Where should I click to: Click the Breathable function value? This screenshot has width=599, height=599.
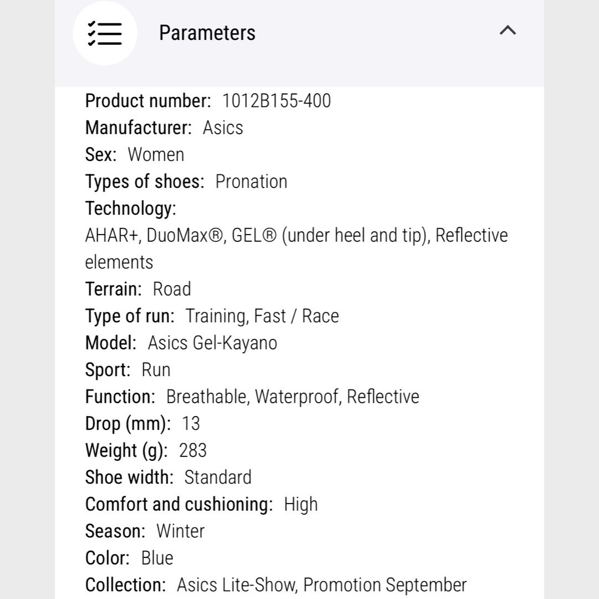coord(206,397)
